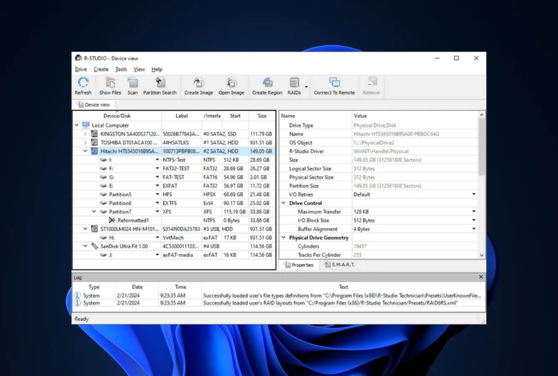558x376 pixels.
Task: Click the Size column header
Action: point(262,116)
